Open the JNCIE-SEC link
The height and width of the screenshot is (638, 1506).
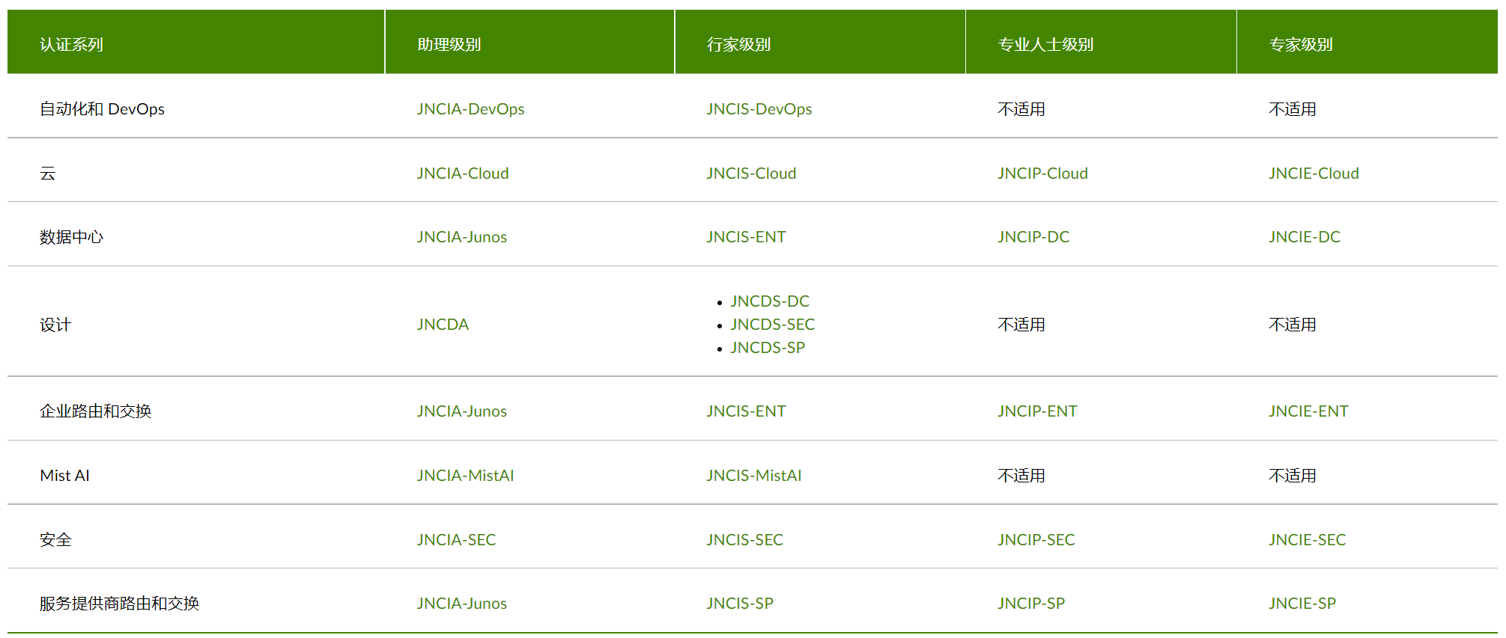coord(1307,540)
